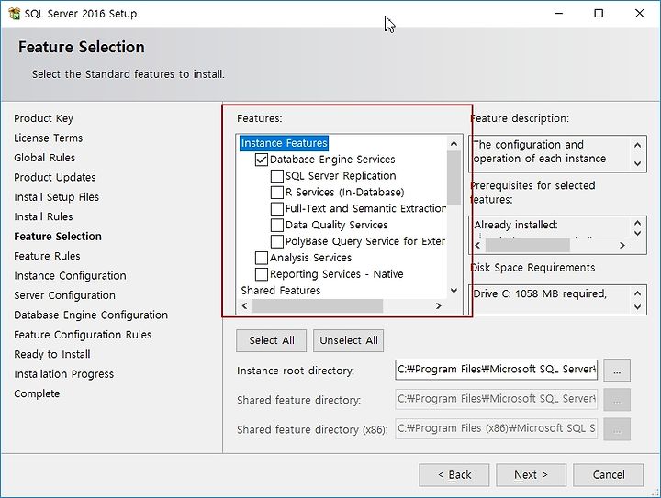661x498 pixels.
Task: Click the down arrow of Features list scrollbar
Action: [454, 291]
